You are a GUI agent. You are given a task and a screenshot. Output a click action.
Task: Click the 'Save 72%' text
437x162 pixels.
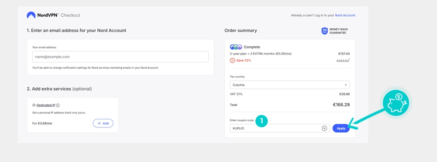(244, 60)
